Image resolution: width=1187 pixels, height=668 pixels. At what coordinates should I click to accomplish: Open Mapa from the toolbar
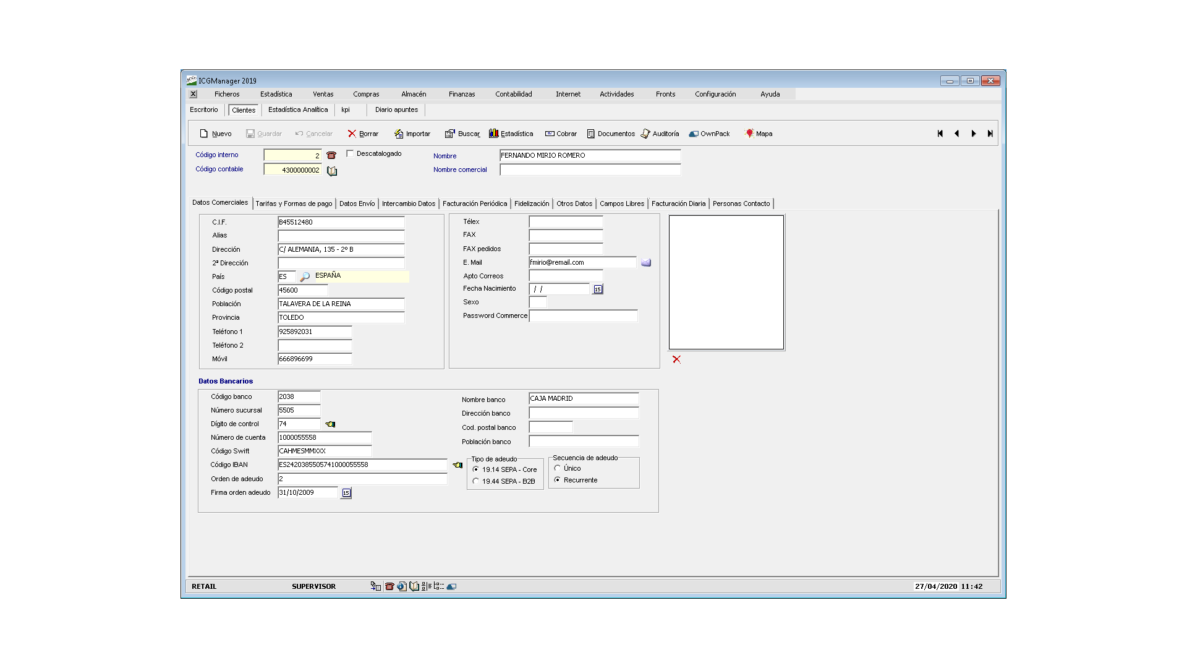point(759,134)
